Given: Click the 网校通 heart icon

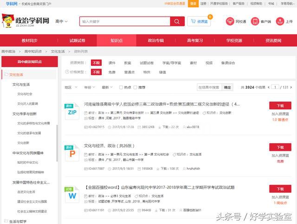Looking at the screenshot, I should point(230,21).
